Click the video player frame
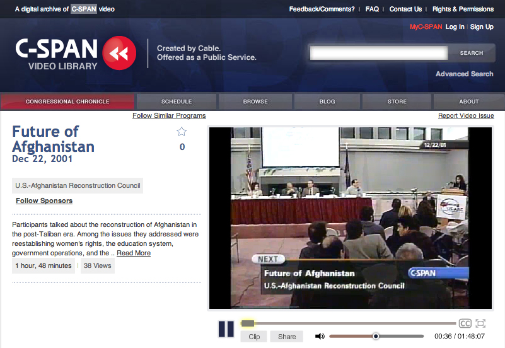505x348 pixels. pos(350,218)
